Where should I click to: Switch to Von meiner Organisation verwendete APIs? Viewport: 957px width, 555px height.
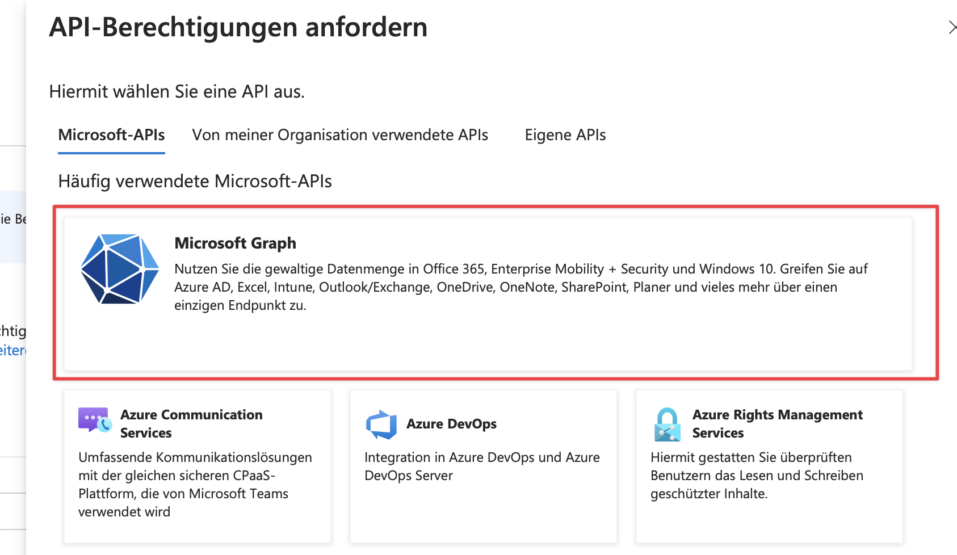[340, 135]
